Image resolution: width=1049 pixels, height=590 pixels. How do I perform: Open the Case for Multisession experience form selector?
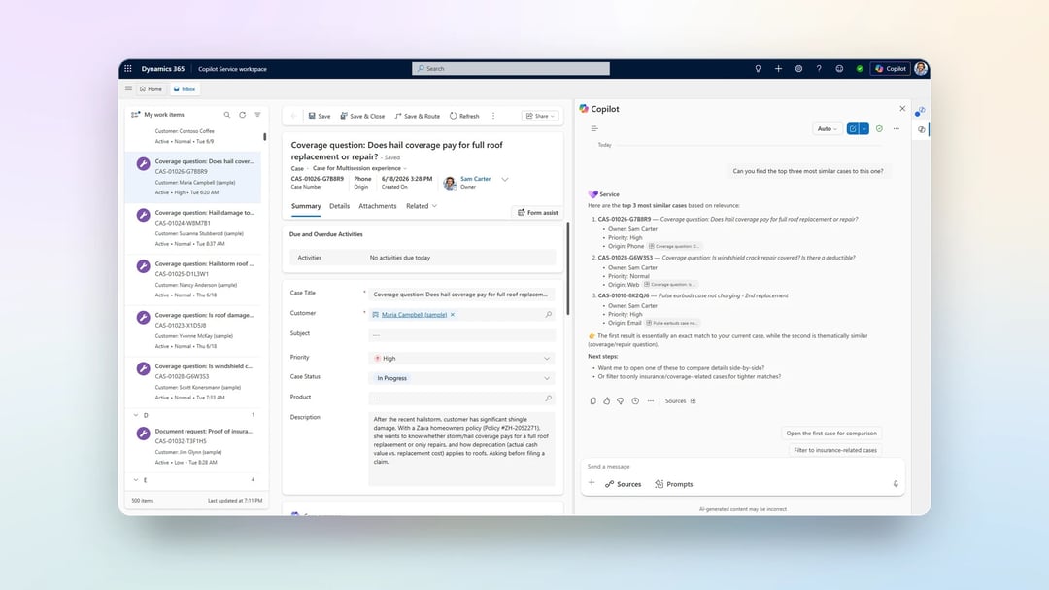(x=360, y=168)
